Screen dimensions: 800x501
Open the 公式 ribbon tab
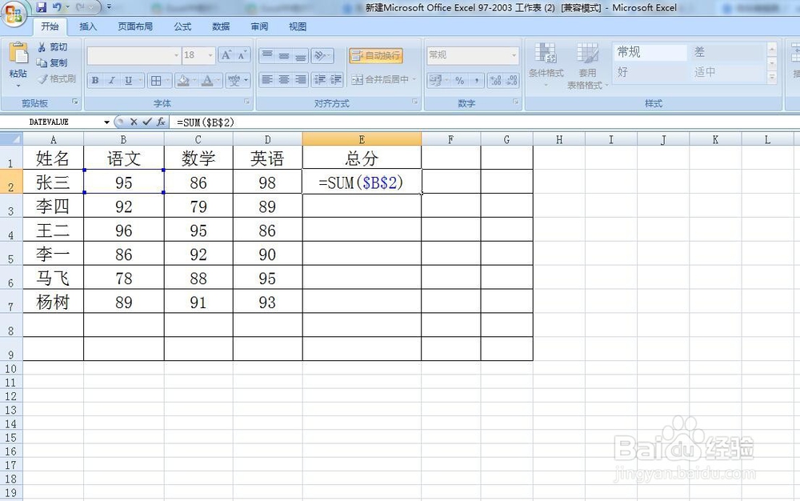point(182,26)
